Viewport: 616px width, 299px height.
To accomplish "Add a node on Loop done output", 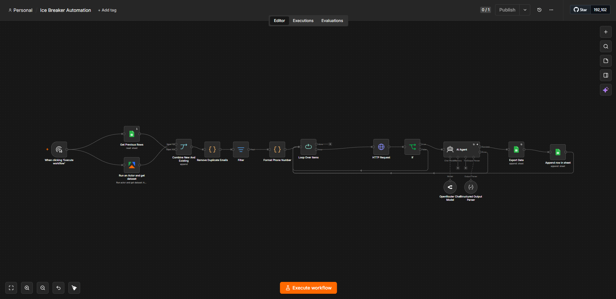I will pyautogui.click(x=330, y=144).
